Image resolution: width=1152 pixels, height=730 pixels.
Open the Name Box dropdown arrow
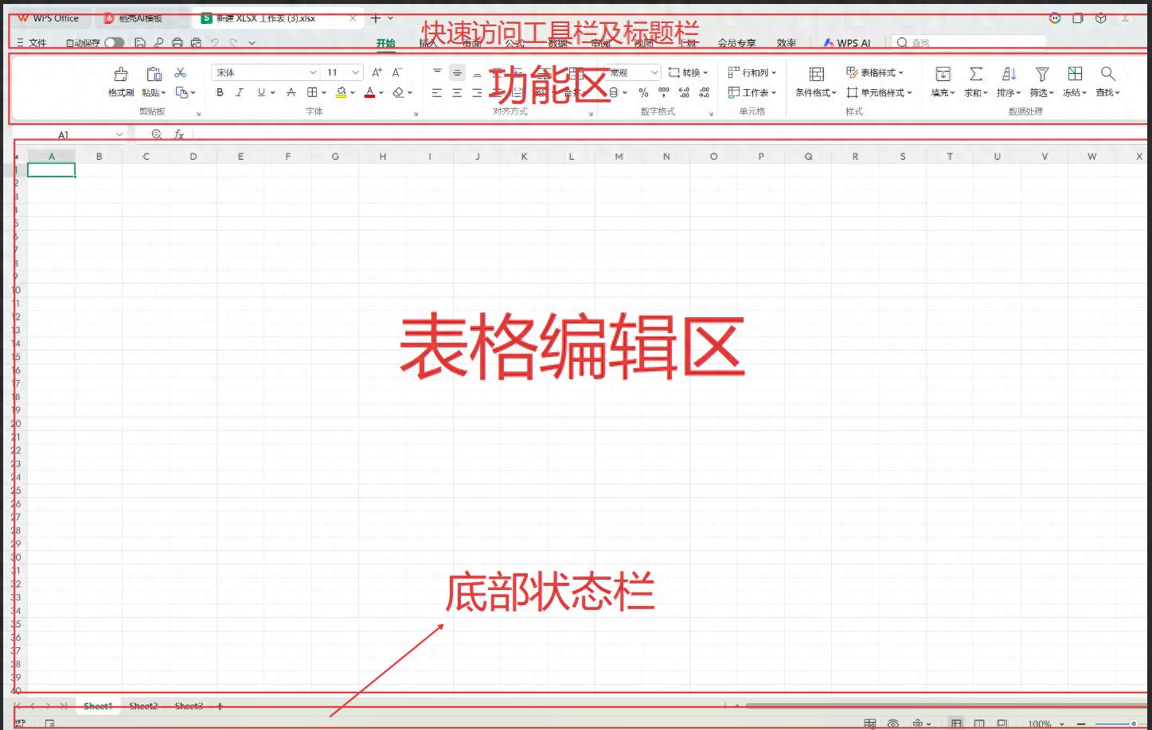(119, 134)
